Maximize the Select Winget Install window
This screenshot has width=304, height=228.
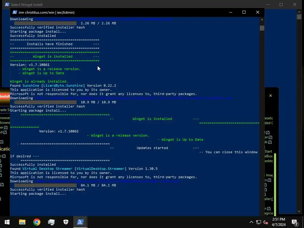pyautogui.click(x=281, y=4)
